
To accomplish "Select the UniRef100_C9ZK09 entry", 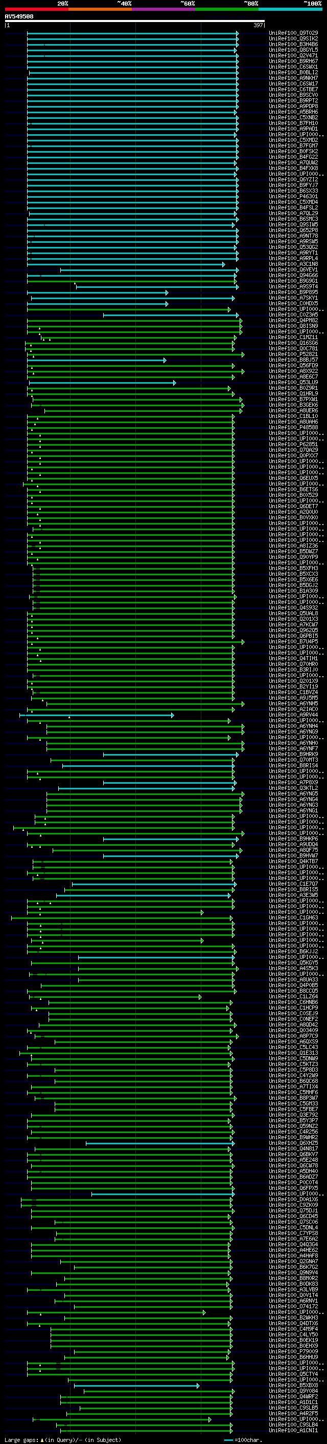I will coord(293,1206).
